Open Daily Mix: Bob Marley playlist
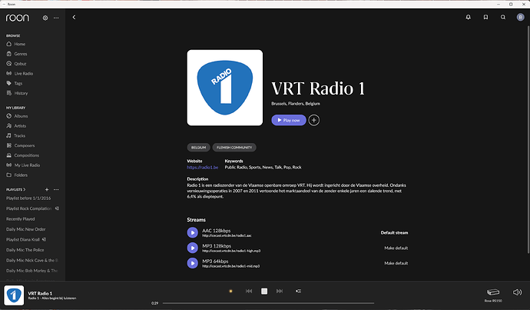The image size is (530, 310). click(x=32, y=271)
